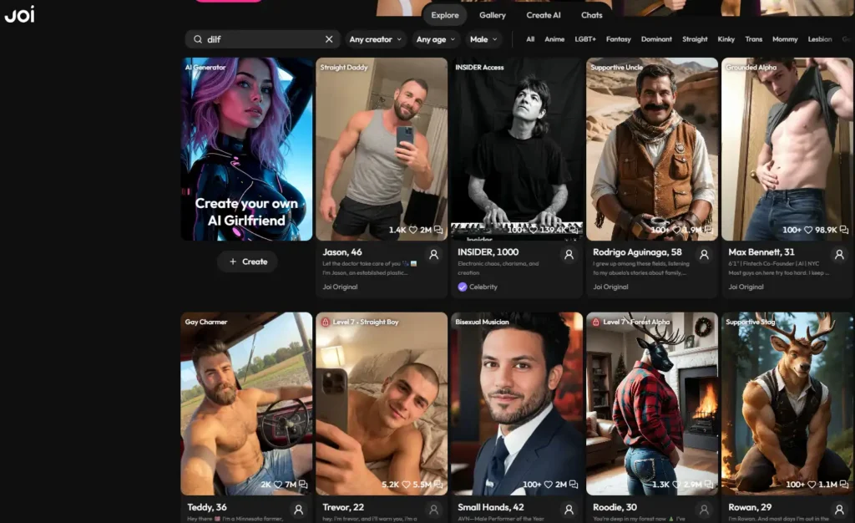Viewport: 855px width, 523px height.
Task: Click the heart icon on Rowan's card image
Action: coord(812,485)
